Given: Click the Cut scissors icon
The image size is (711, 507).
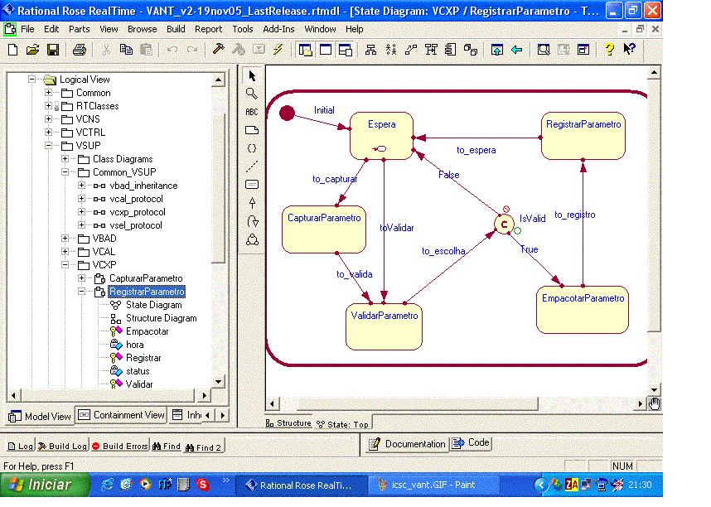Looking at the screenshot, I should [x=106, y=50].
